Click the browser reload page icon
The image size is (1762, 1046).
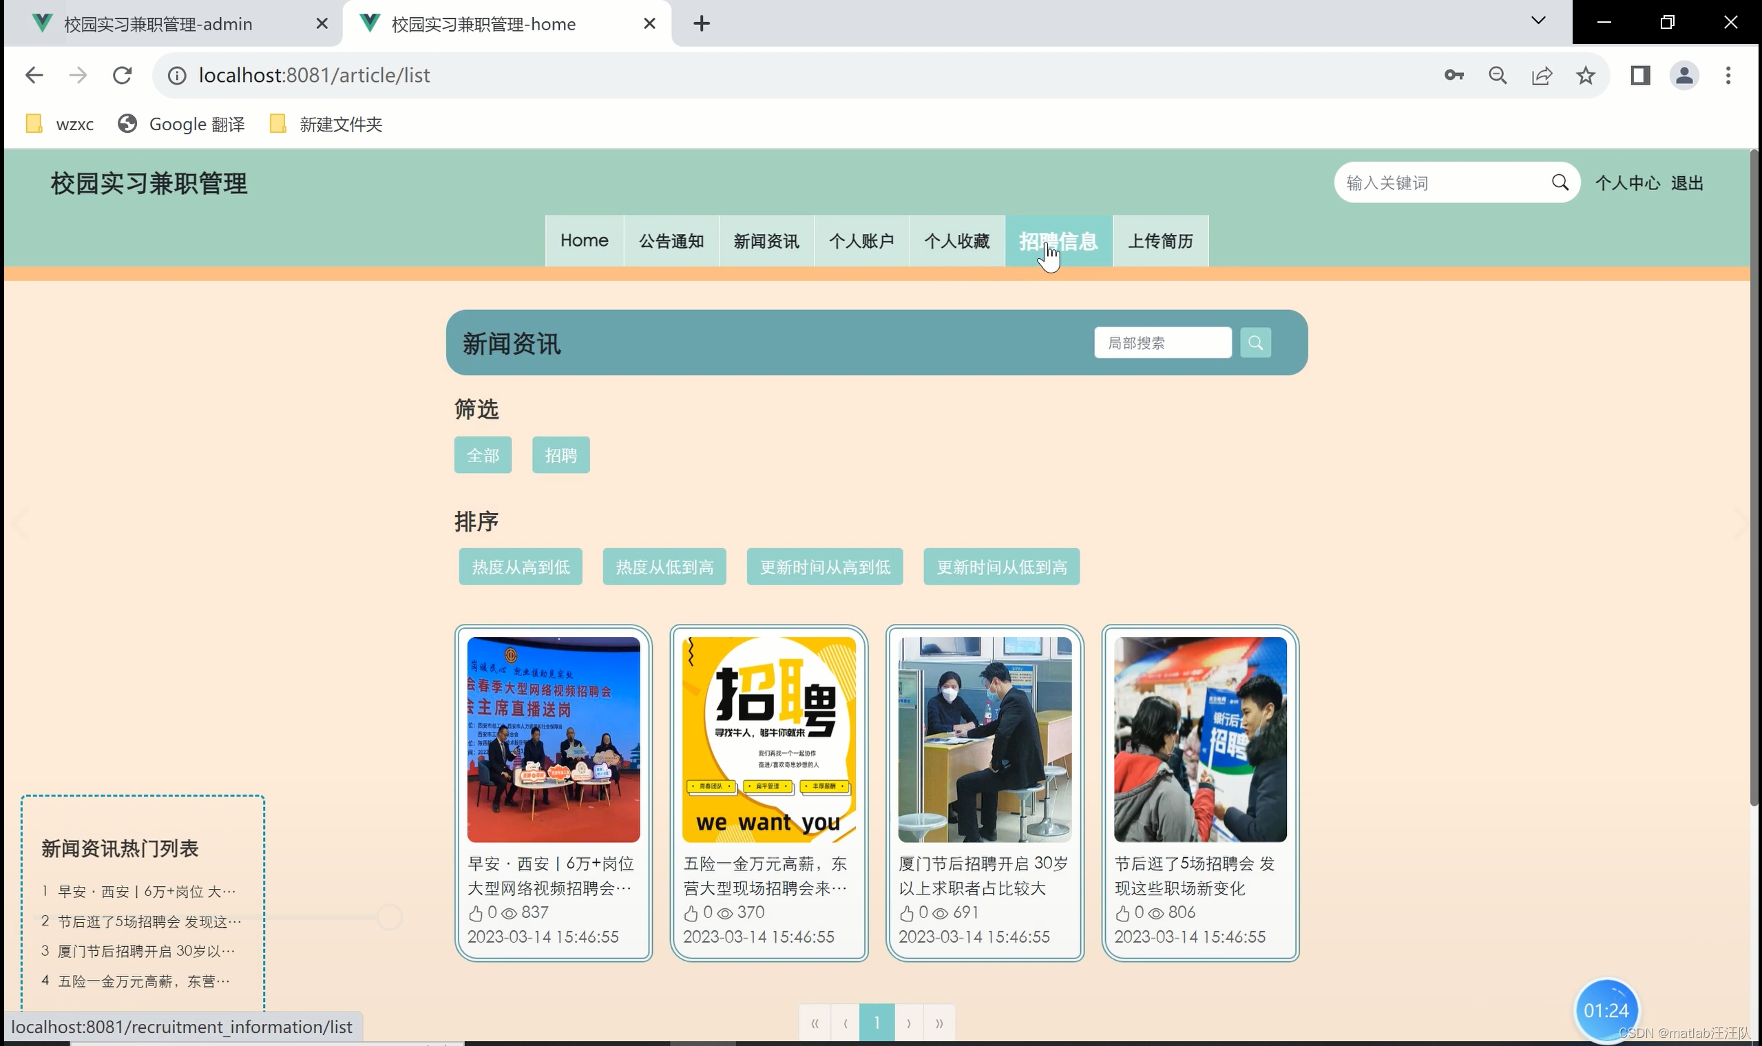123,76
